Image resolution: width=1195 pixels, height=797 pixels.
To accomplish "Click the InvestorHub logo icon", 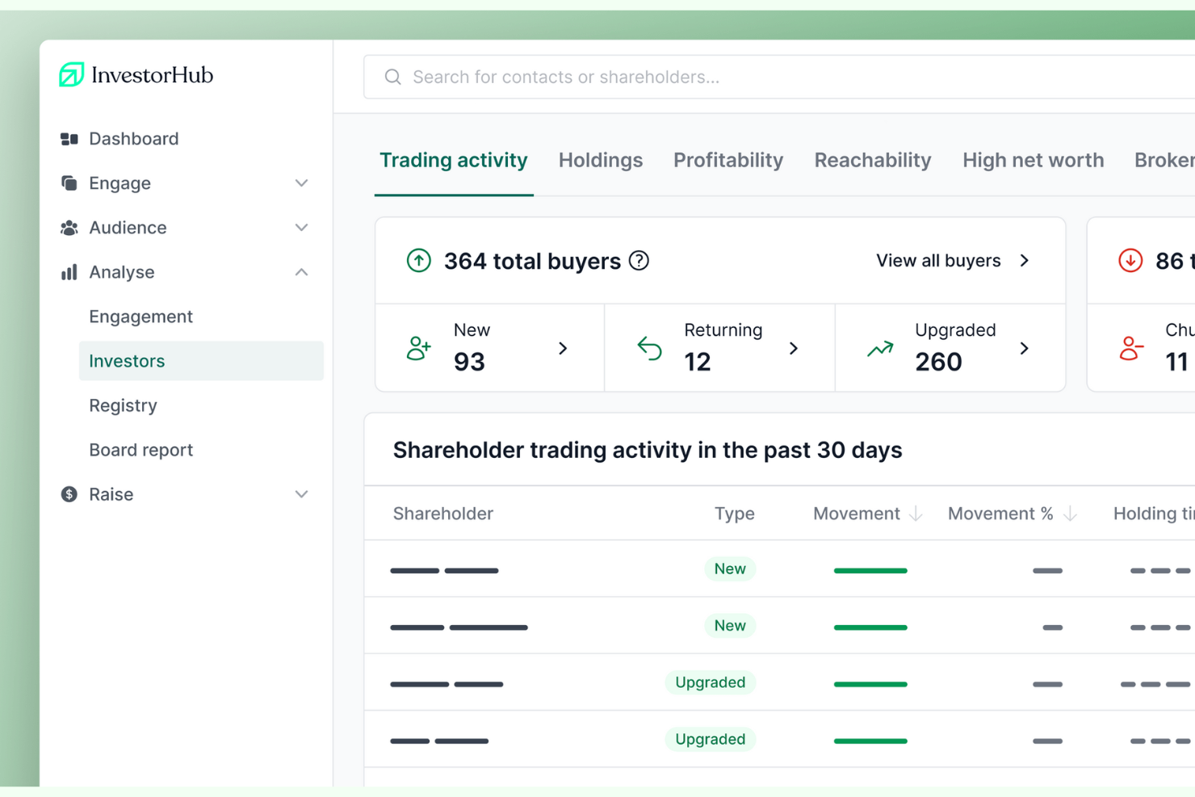I will (x=70, y=74).
